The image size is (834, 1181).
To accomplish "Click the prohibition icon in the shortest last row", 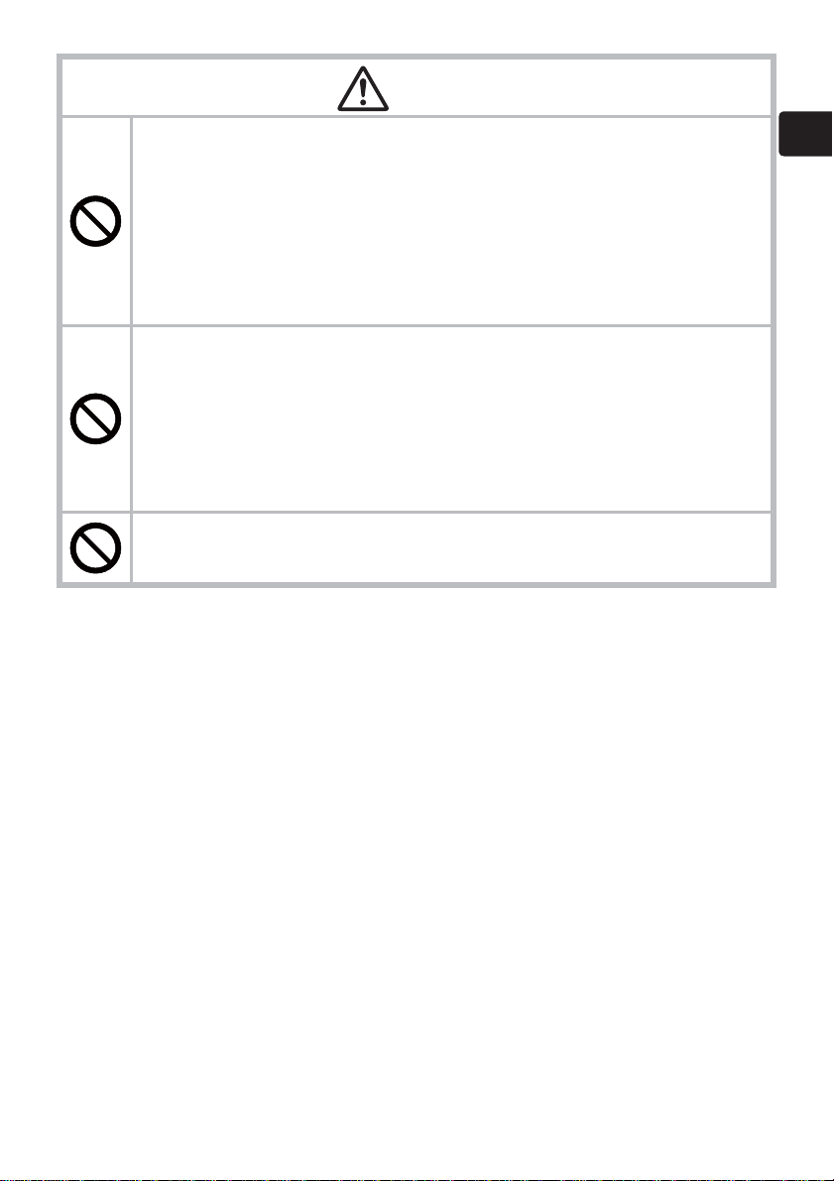I will [95, 547].
